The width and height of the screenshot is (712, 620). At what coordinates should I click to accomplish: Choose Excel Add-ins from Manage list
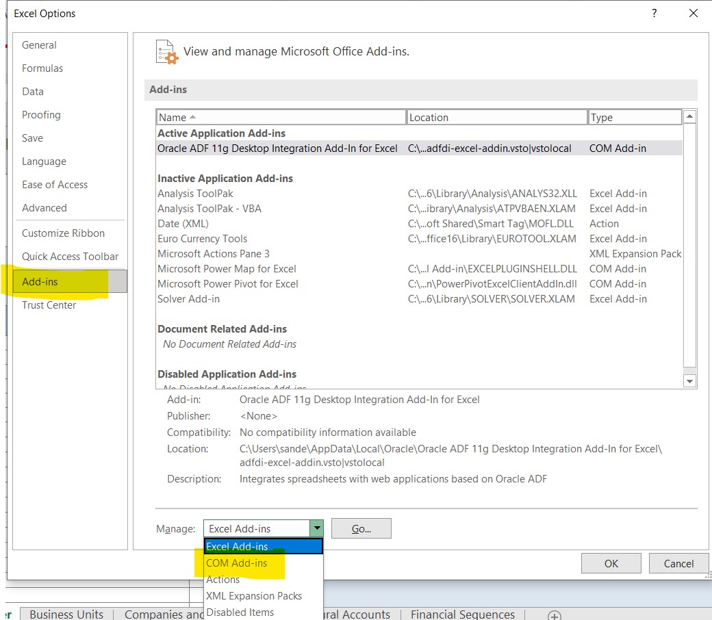click(x=264, y=547)
